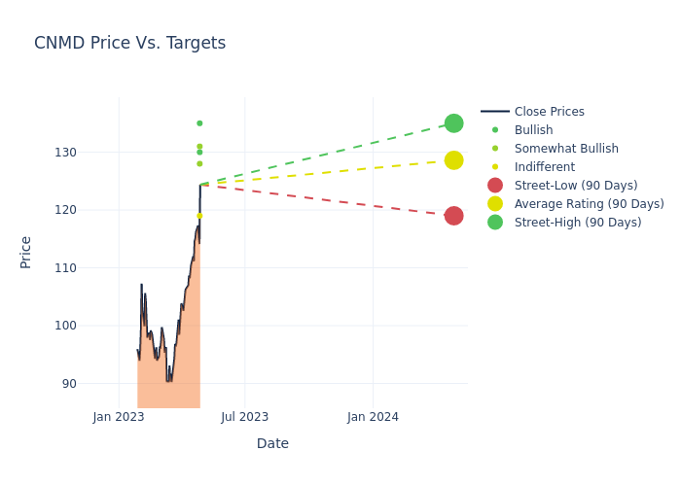681x486 pixels.
Task: Click the Jul 2023 x-axis tick label
Action: [x=245, y=417]
